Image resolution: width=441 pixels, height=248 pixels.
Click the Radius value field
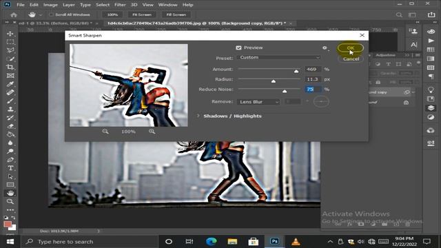pos(313,79)
